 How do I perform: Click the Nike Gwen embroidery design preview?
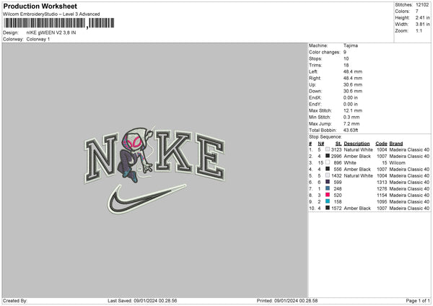click(154, 170)
